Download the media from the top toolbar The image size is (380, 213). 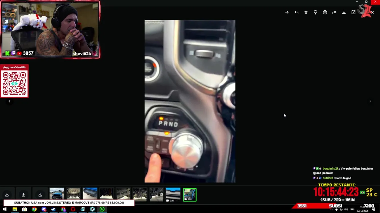click(x=344, y=12)
